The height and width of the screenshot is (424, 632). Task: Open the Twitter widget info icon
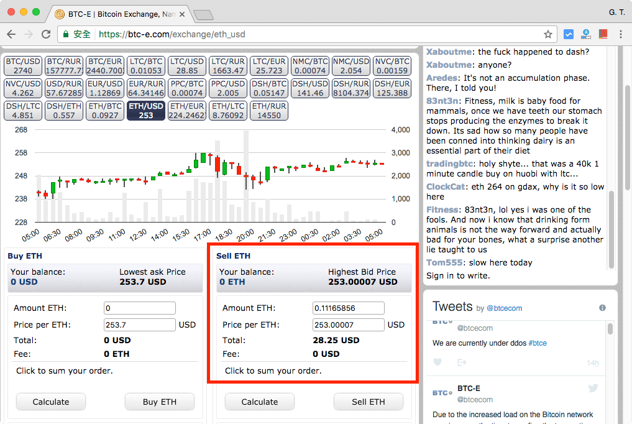point(602,308)
